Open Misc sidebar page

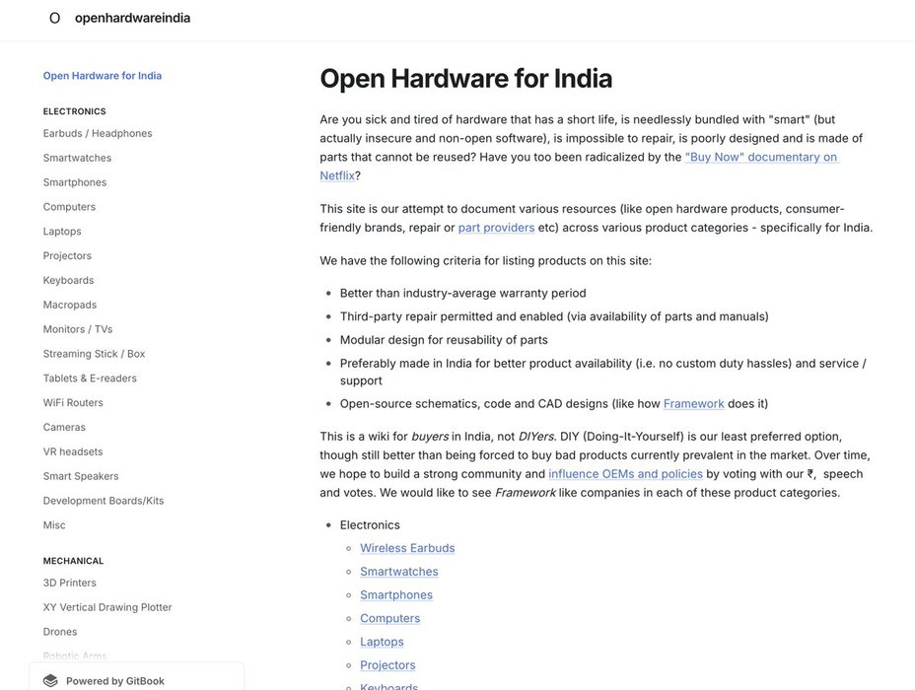tap(54, 525)
